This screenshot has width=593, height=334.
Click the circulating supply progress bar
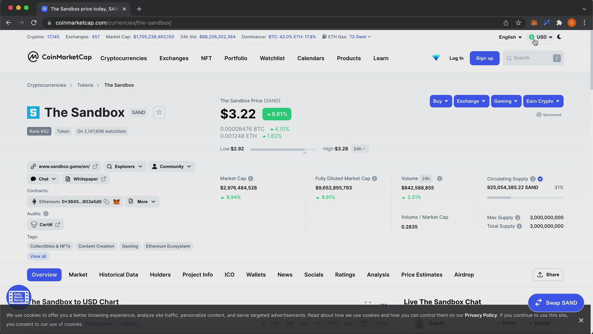tap(525, 198)
